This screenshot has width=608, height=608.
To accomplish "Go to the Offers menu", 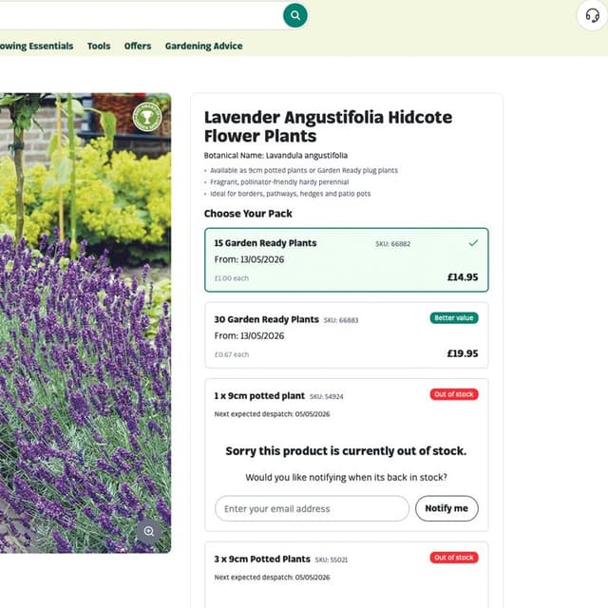I will (x=138, y=46).
